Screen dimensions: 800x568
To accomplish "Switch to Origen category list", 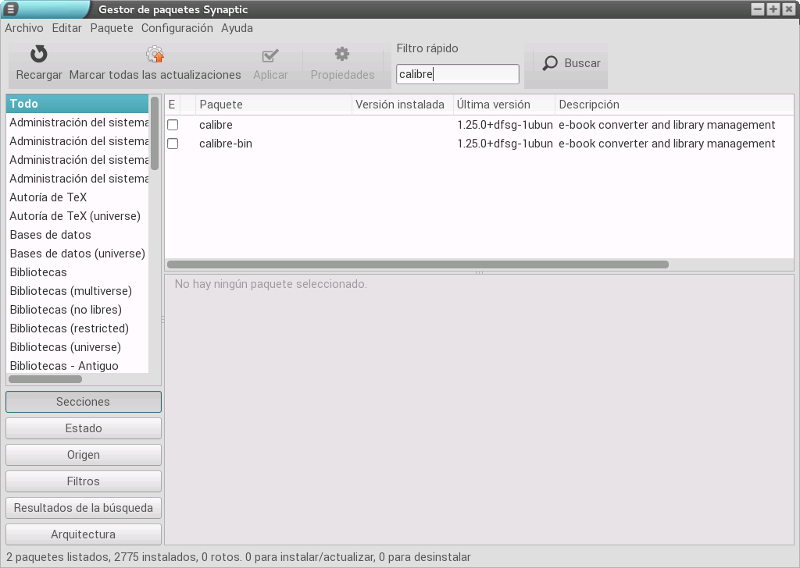I will (84, 455).
